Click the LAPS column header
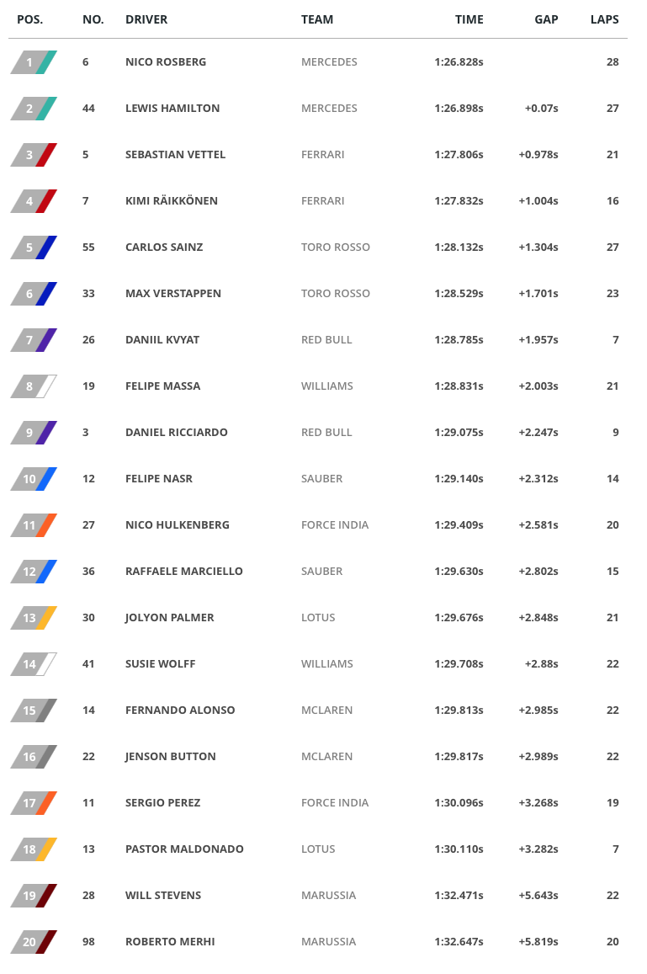Viewport: 647px width, 974px height. 604,19
